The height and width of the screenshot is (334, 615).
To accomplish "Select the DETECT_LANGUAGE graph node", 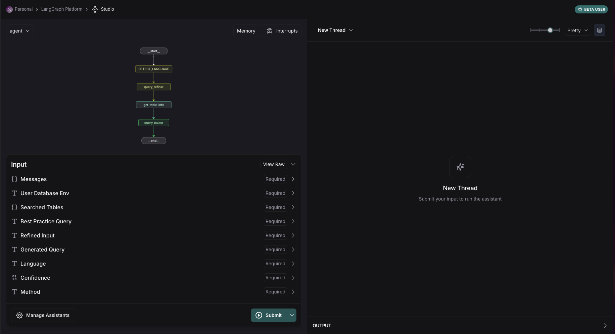I will 154,69.
